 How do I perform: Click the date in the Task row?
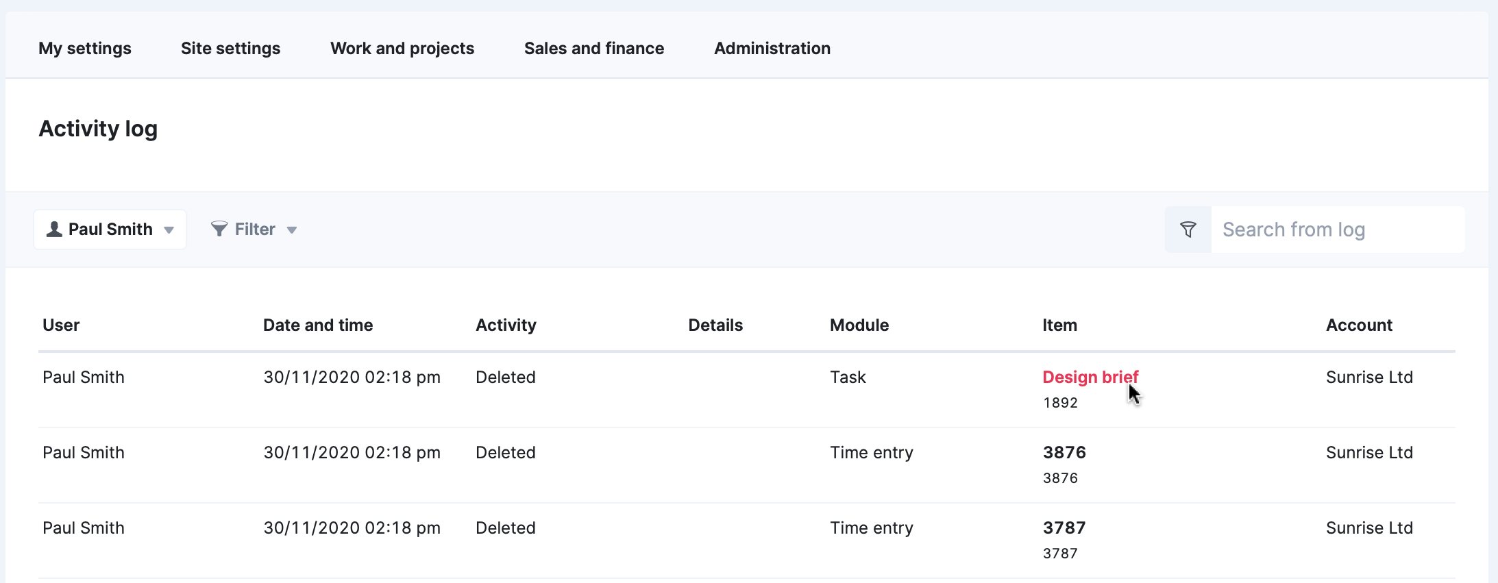click(x=352, y=377)
